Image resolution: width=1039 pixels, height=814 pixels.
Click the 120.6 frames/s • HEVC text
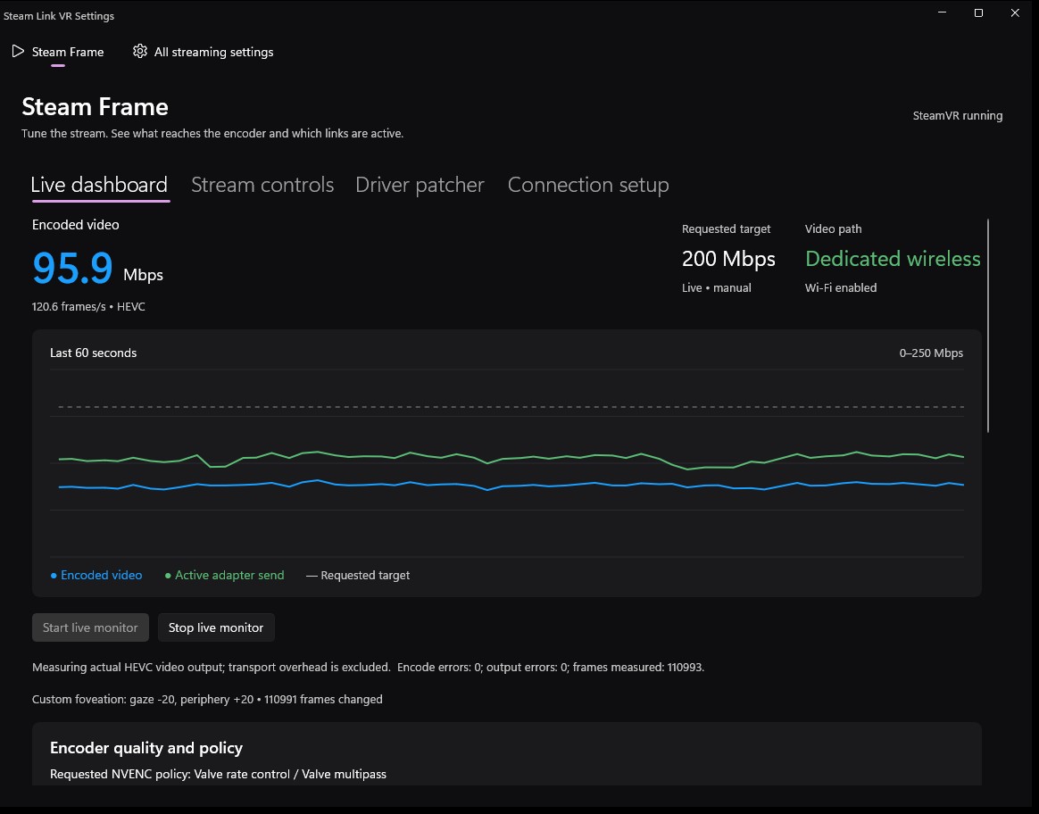[x=88, y=307]
